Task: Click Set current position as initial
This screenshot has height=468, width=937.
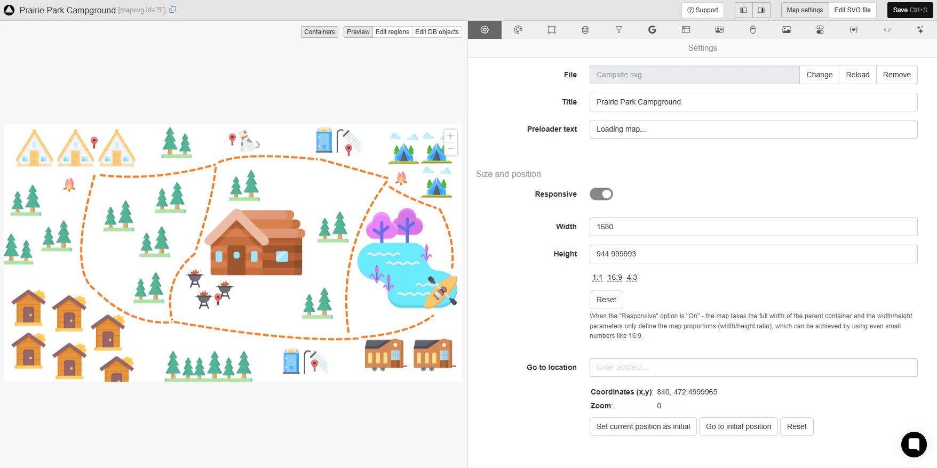Action: click(642, 426)
